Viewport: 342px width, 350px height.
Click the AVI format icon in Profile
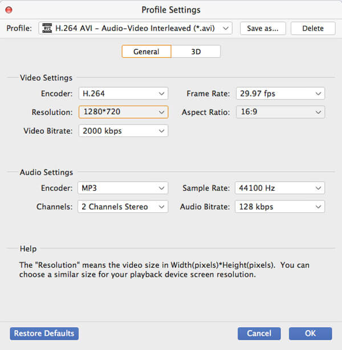[47, 28]
